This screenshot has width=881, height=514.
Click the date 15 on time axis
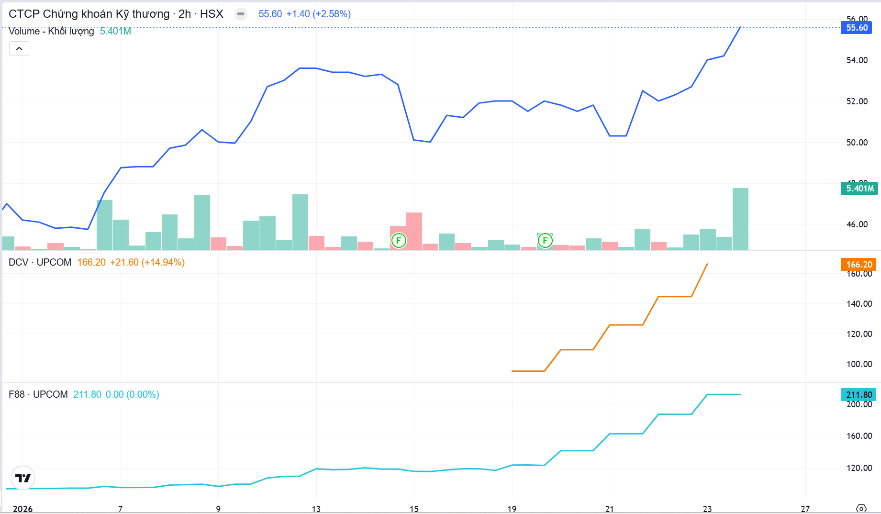tap(414, 509)
